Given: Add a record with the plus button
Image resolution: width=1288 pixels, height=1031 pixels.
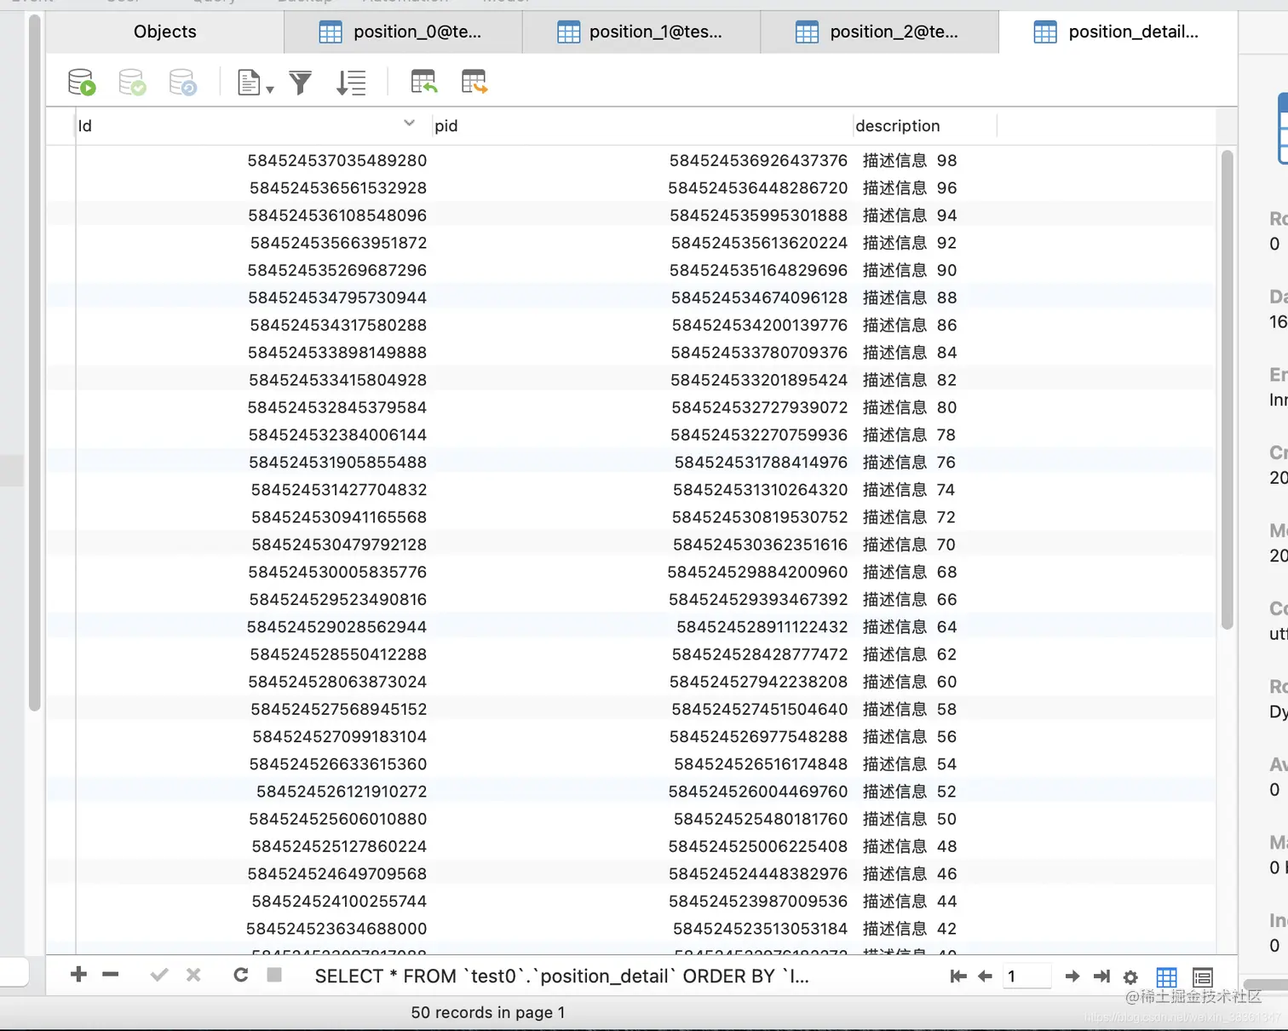Looking at the screenshot, I should (78, 975).
